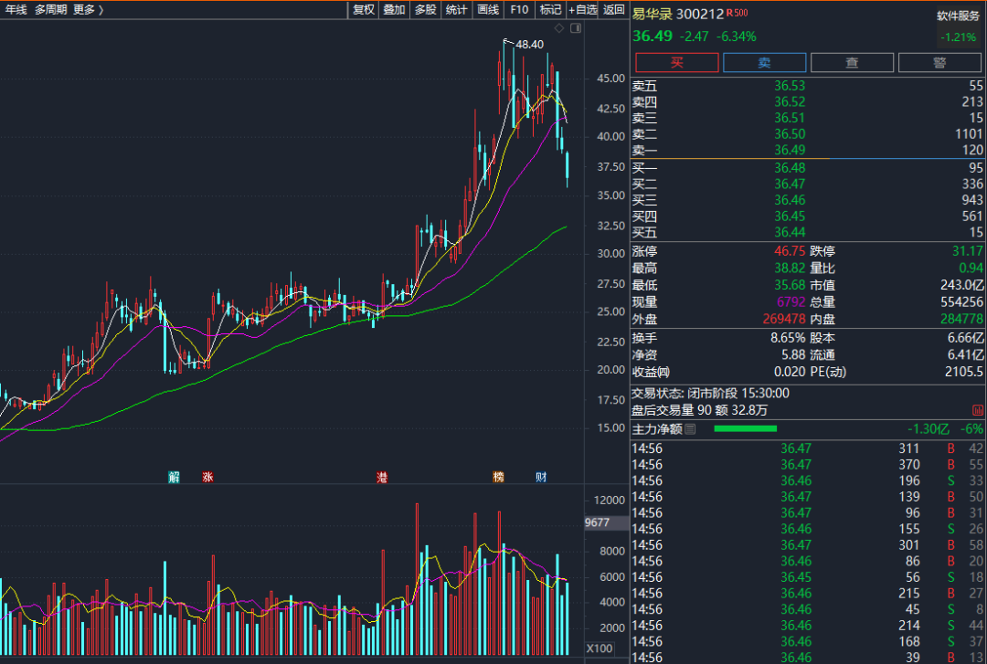Toggle the side panel icon above chart
This screenshot has height=664, width=987.
[x=576, y=28]
